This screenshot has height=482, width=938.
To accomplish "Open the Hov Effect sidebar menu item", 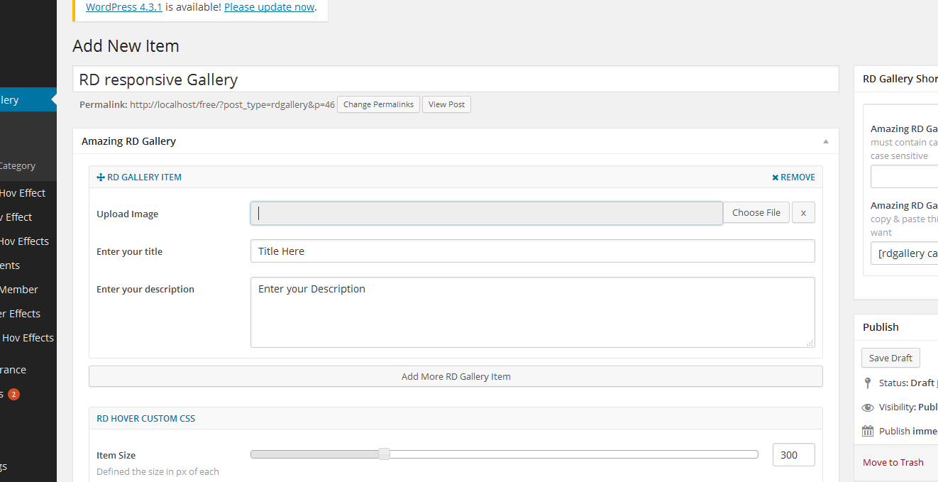I will point(23,193).
